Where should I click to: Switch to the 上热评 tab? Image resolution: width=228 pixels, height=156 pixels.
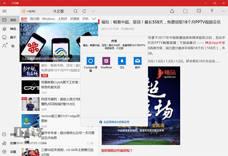tap(63, 19)
